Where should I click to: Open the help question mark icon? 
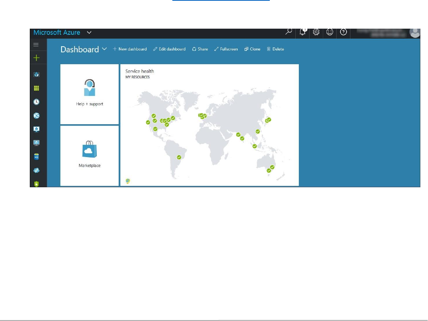[344, 32]
